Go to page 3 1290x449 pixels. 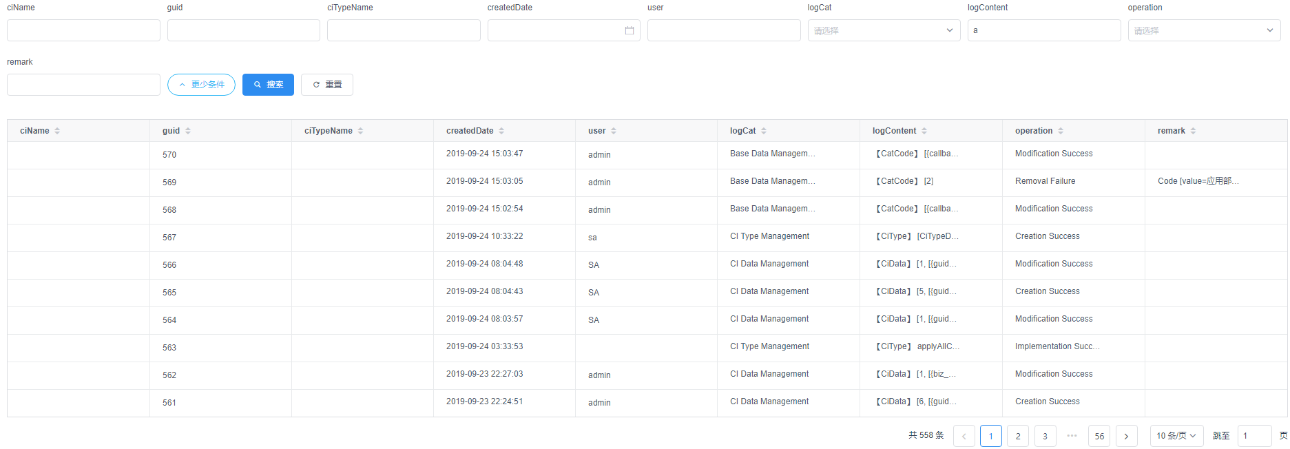point(1045,436)
